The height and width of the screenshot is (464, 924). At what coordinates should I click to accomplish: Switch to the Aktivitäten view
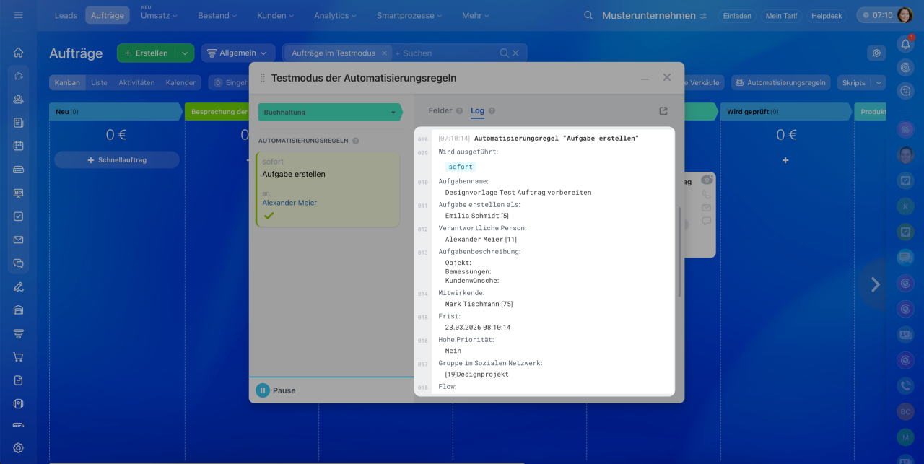click(x=136, y=82)
